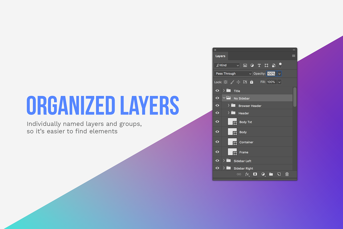Hide the Browser Header group
Image resolution: width=343 pixels, height=229 pixels.
(x=217, y=106)
